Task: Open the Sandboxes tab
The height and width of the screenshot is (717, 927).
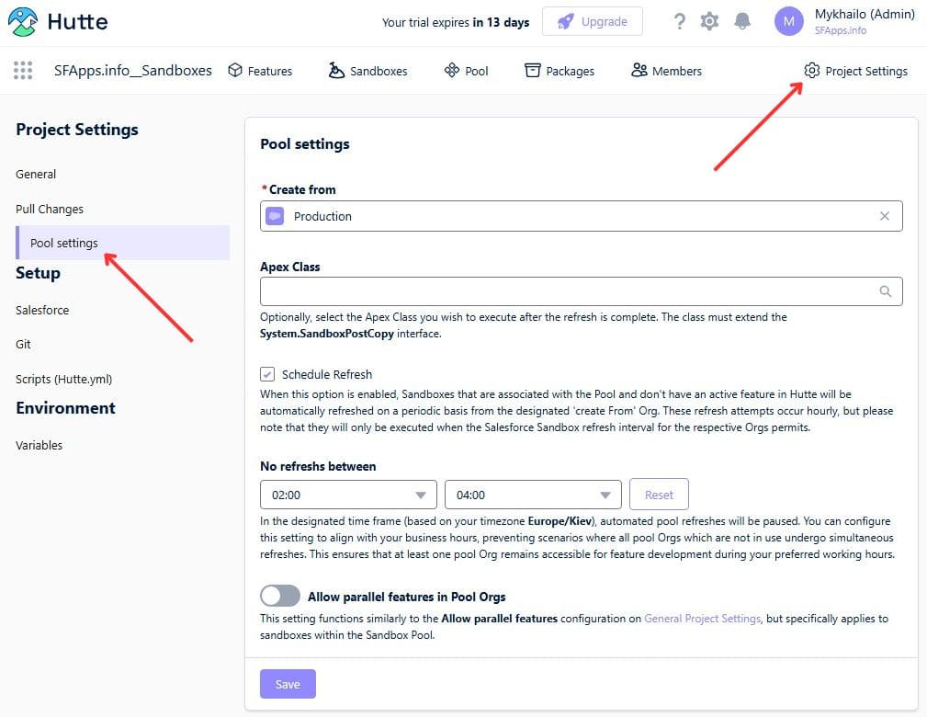Action: click(367, 71)
